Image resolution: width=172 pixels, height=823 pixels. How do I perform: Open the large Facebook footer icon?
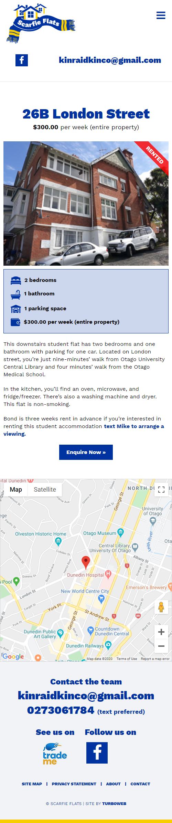(x=97, y=753)
